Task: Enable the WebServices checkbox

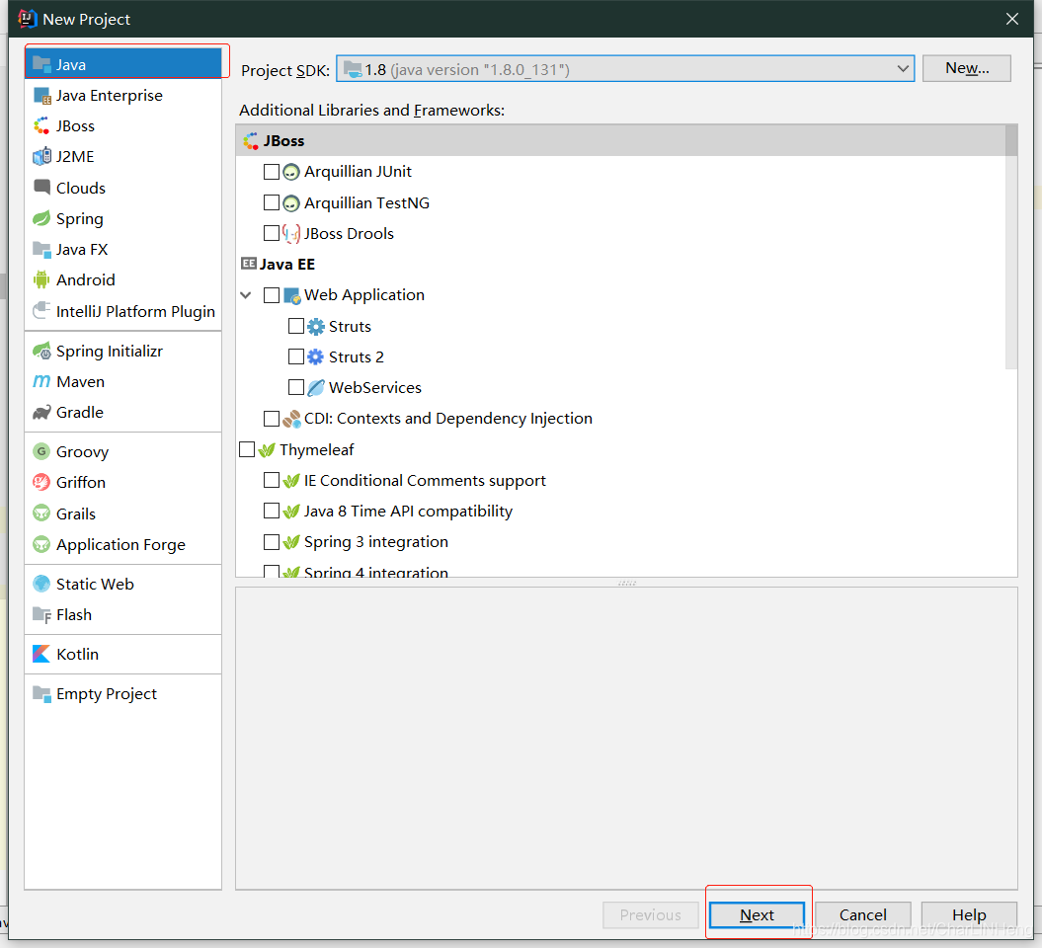Action: click(x=295, y=387)
